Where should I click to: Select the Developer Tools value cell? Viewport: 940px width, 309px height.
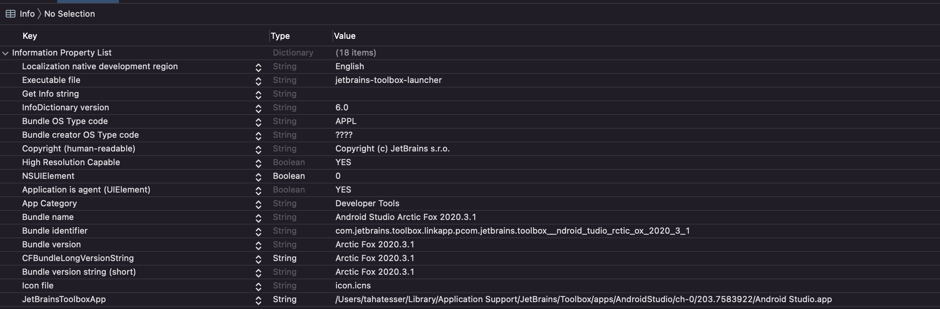point(367,204)
